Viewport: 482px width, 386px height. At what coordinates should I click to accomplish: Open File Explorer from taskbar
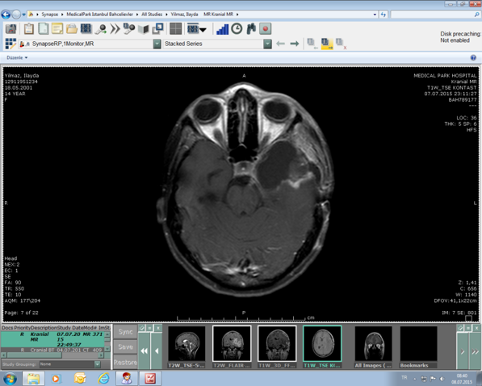pyautogui.click(x=33, y=378)
